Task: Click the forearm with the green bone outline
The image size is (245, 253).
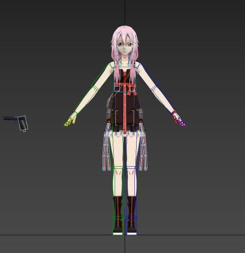Action: click(85, 100)
